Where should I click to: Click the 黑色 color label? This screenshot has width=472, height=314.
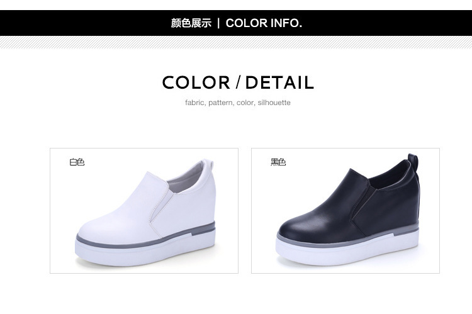[x=278, y=162]
